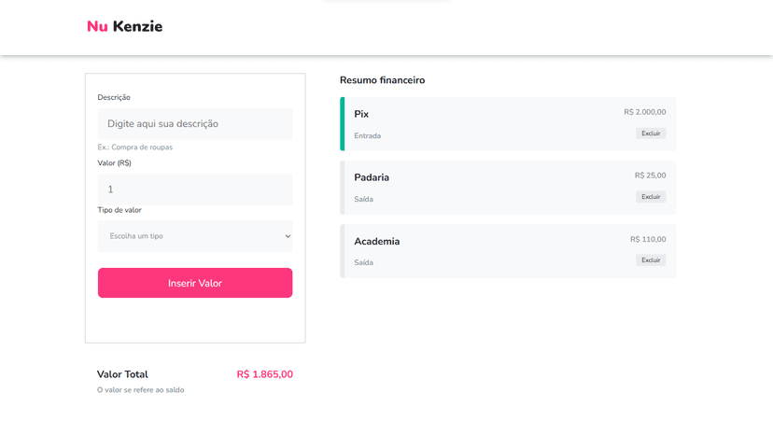The width and height of the screenshot is (773, 435).
Task: Click the Tipo de valor label
Action: [119, 210]
